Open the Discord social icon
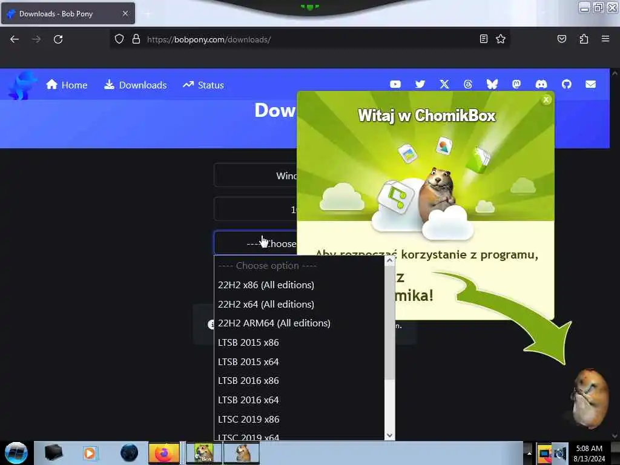620x465 pixels. pos(541,84)
